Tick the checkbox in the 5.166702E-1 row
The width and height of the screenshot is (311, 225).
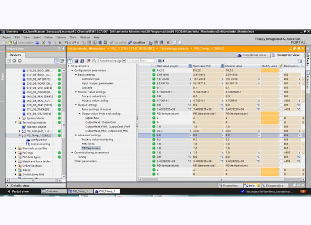[281, 92]
